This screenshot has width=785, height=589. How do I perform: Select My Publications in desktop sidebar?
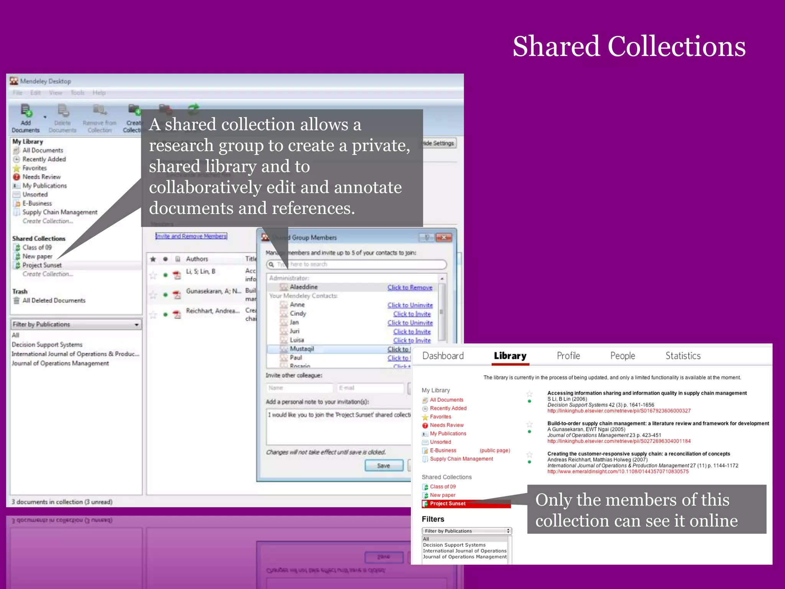pyautogui.click(x=44, y=186)
